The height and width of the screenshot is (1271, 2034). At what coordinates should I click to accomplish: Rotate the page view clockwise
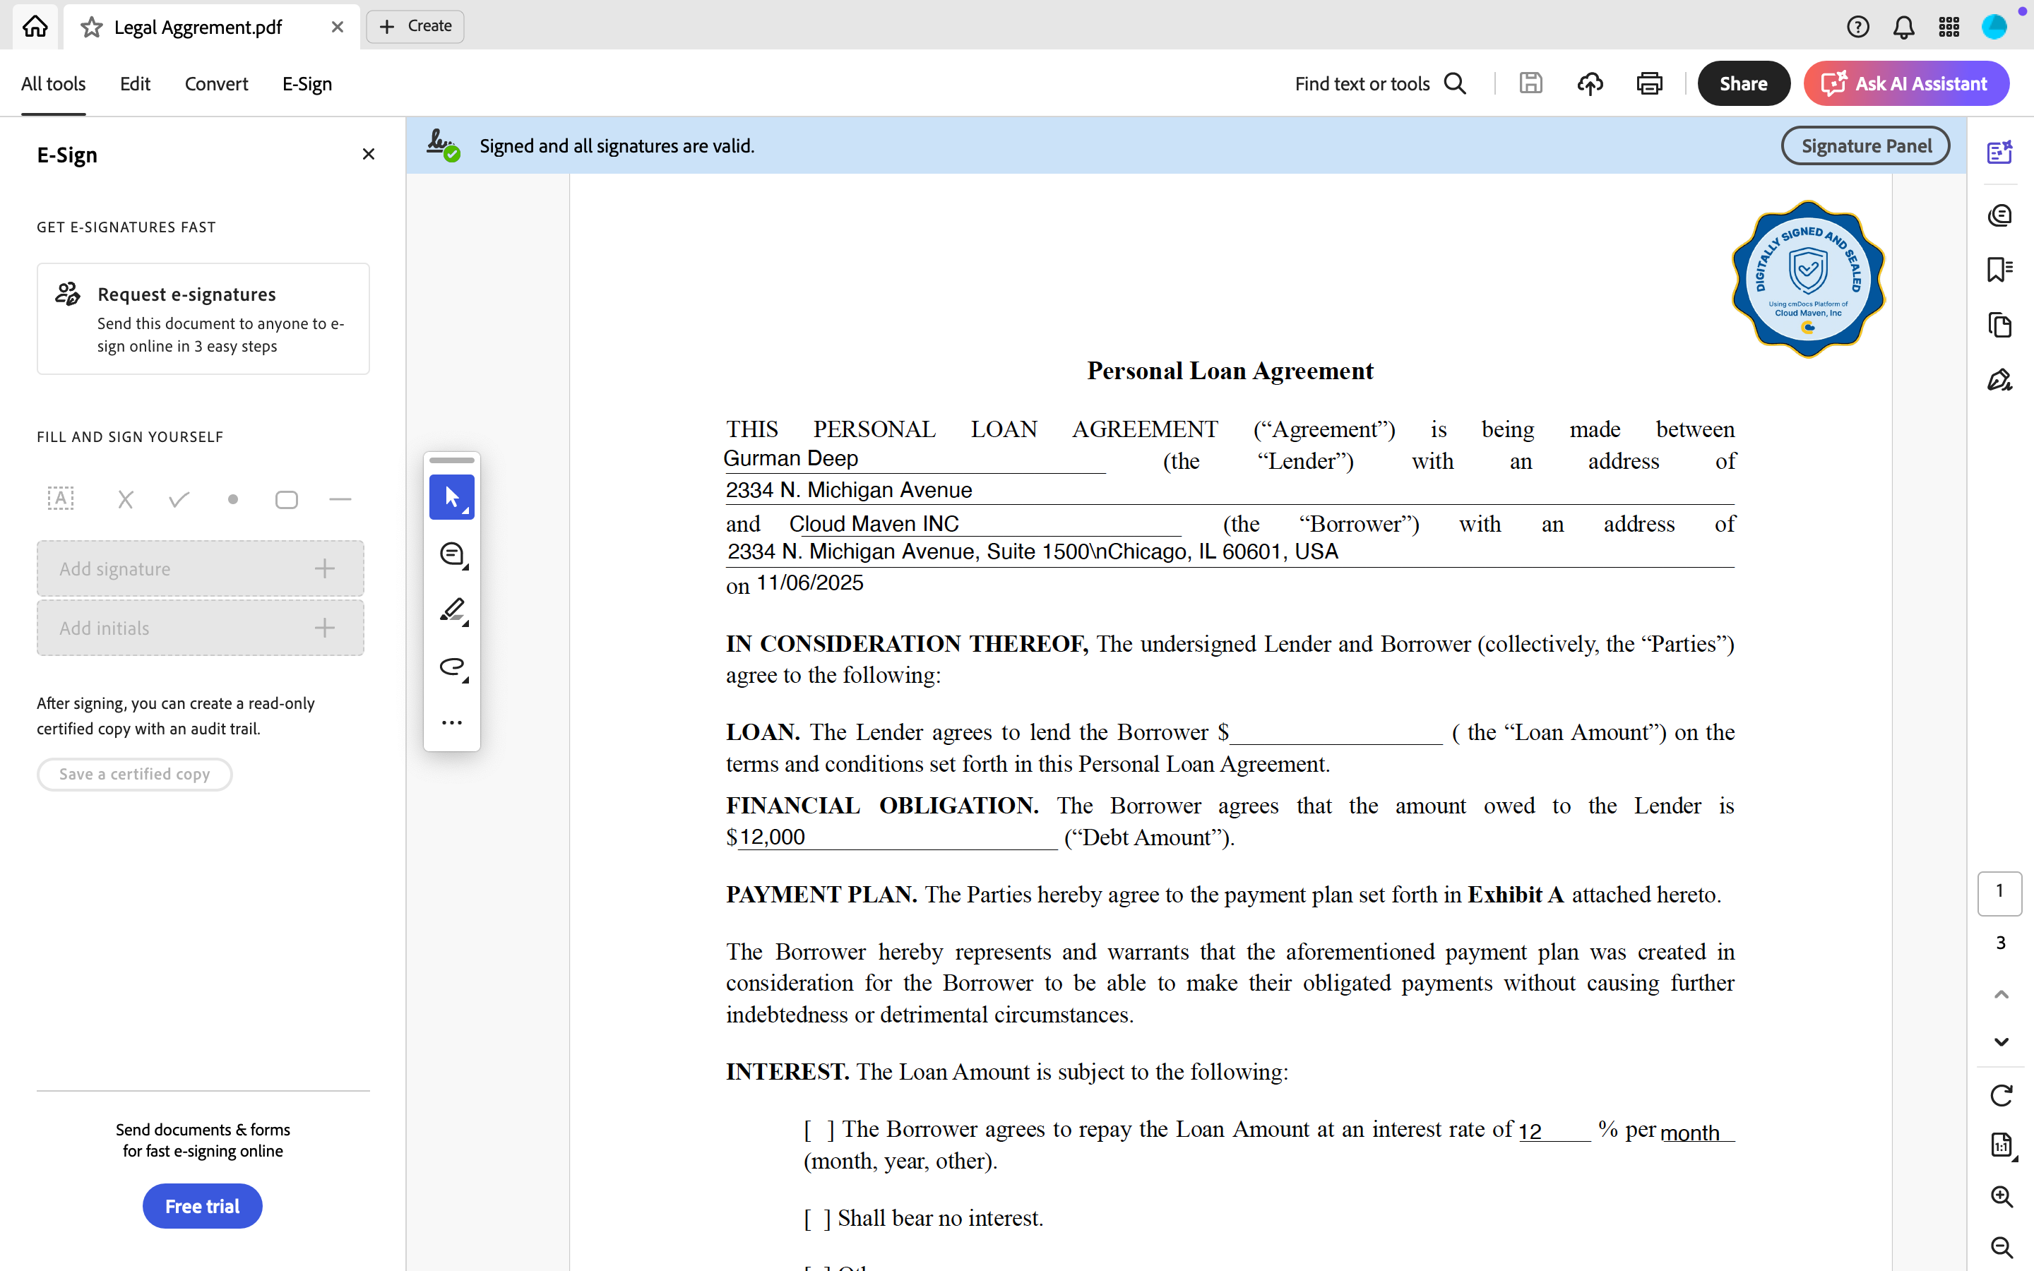pos(2002,1095)
